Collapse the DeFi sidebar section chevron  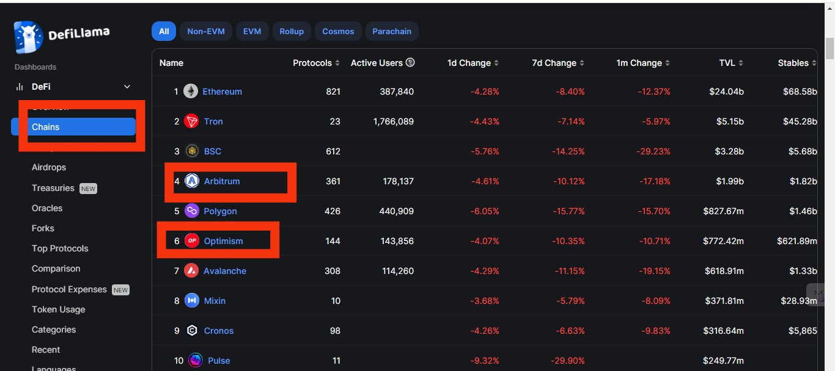coord(127,87)
